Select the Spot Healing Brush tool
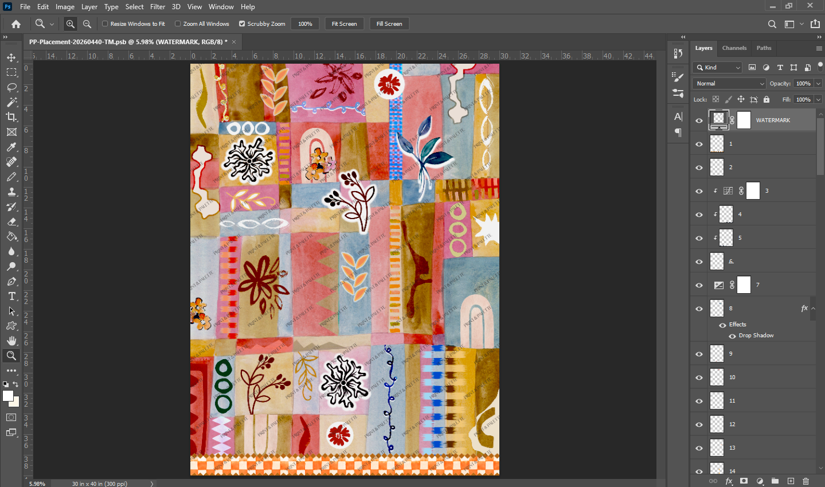Viewport: 825px width, 487px height. coord(11,162)
